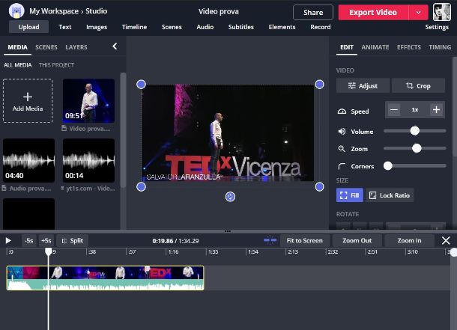This screenshot has height=330, width=457.
Task: Click the corners rounded-edge icon
Action: [342, 166]
